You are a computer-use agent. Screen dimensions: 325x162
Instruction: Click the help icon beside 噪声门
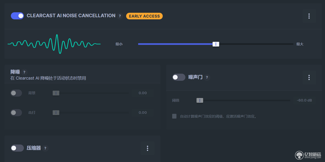tap(207, 78)
